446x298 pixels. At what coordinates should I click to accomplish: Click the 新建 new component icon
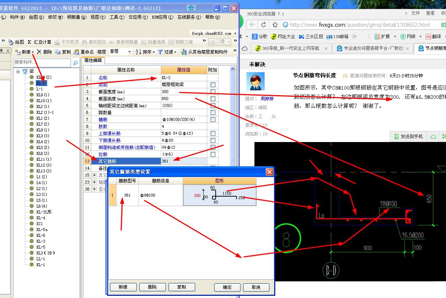click(x=17, y=52)
